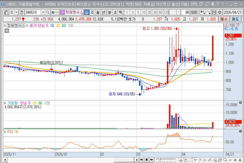Screen dimensions: 244x163
Task: Click the 매수 buy button
Action: pos(224,19)
